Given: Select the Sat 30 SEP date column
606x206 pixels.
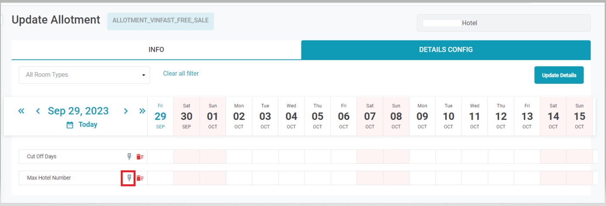Looking at the screenshot, I should pos(186,116).
